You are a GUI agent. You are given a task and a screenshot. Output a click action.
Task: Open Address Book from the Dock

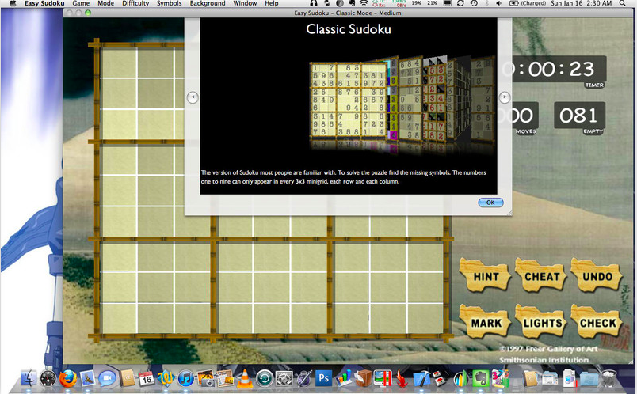127,378
